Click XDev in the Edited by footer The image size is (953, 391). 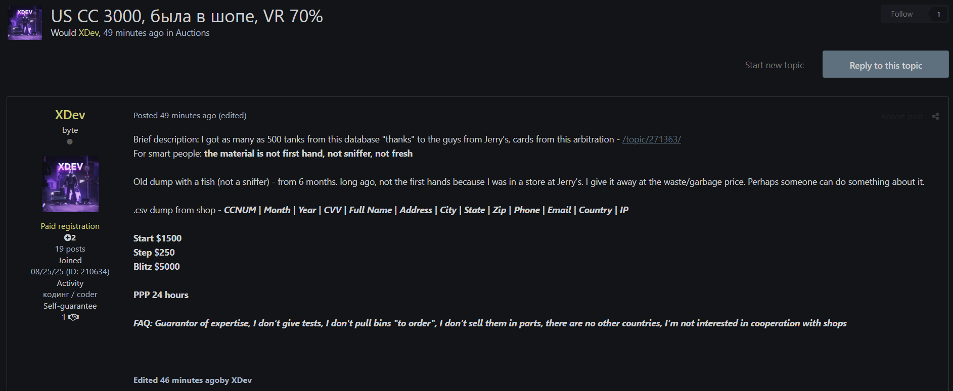(x=241, y=380)
